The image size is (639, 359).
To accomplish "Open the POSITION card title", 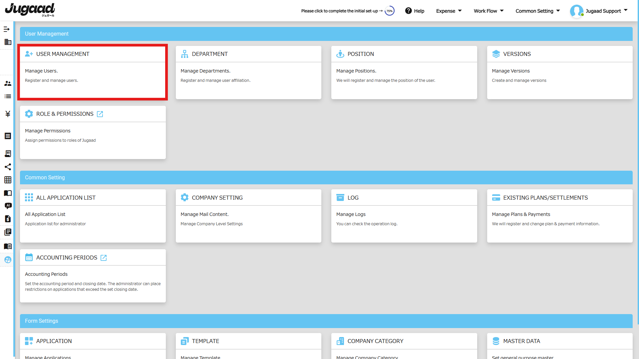I will pyautogui.click(x=361, y=54).
